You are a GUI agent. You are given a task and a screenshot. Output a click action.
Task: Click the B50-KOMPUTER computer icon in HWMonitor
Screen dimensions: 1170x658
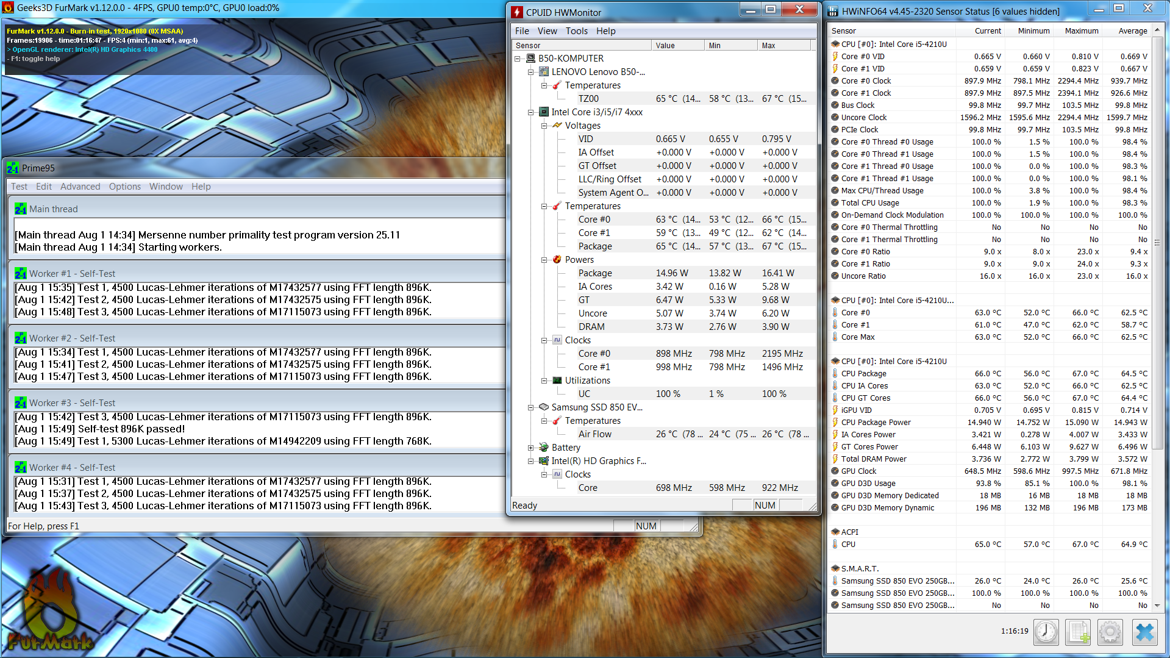coord(531,59)
